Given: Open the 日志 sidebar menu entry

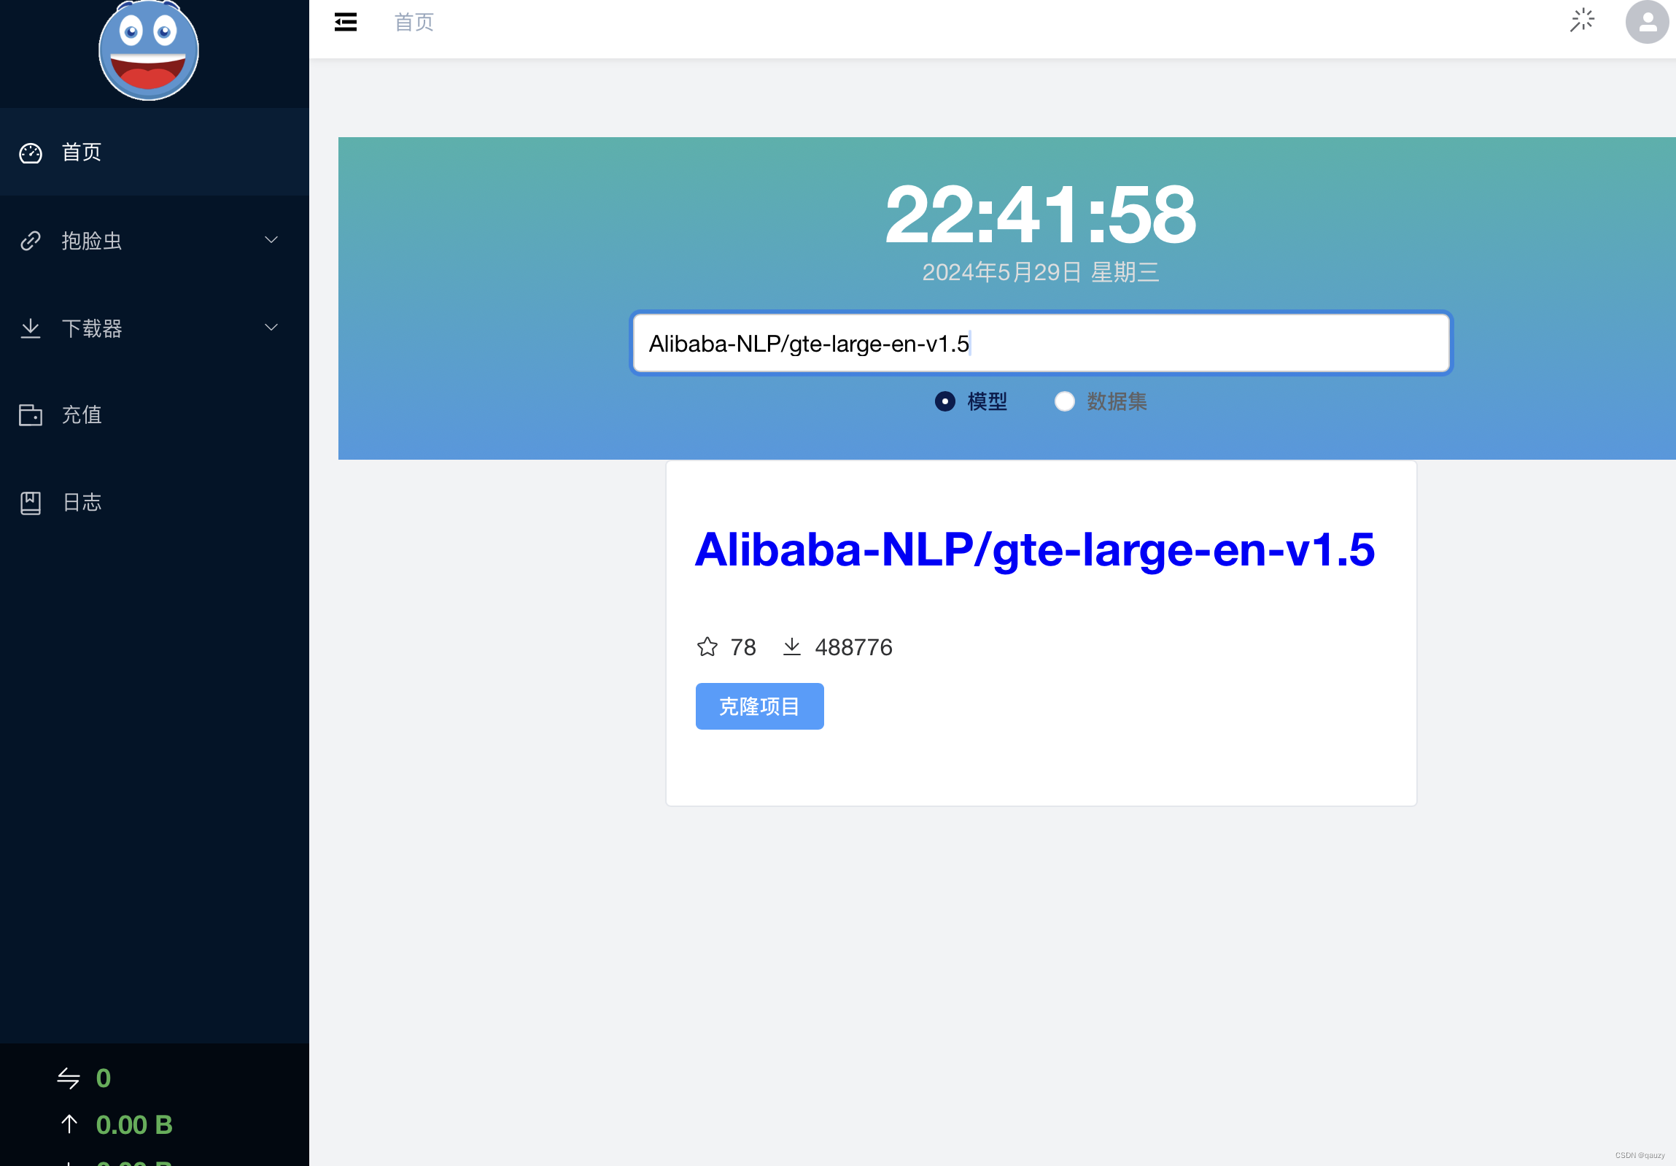Looking at the screenshot, I should (x=82, y=502).
